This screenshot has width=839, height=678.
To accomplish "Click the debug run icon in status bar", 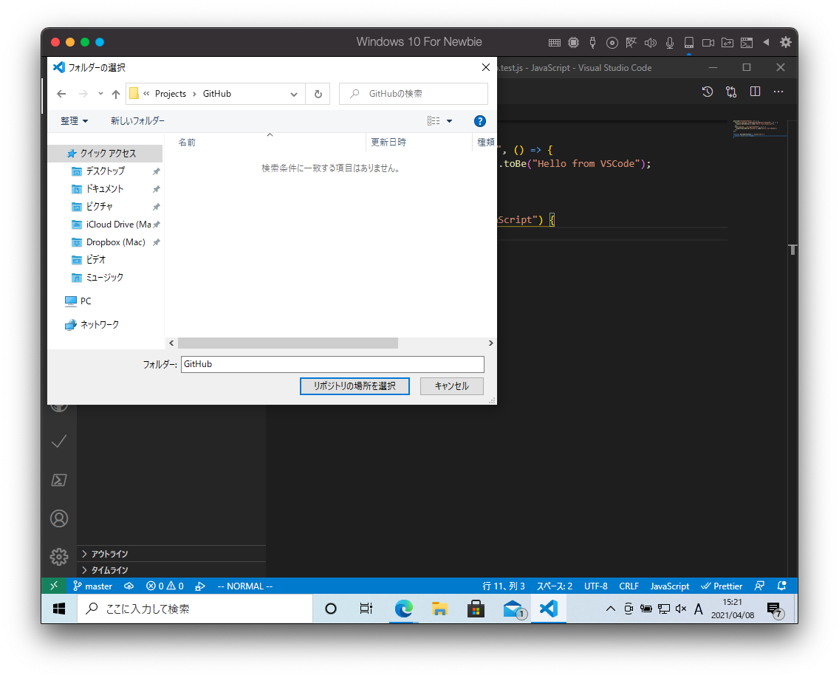I will 200,586.
